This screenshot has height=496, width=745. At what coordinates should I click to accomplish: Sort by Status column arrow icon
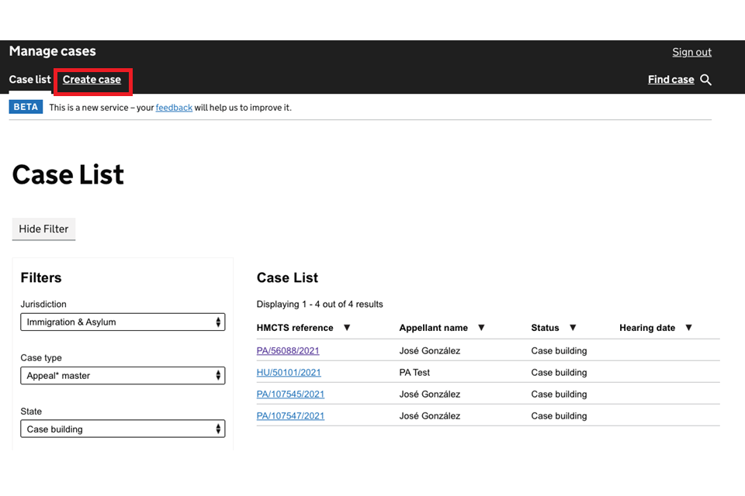point(573,328)
